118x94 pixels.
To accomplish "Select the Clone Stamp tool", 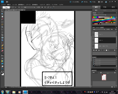I will click(x=2, y=48).
